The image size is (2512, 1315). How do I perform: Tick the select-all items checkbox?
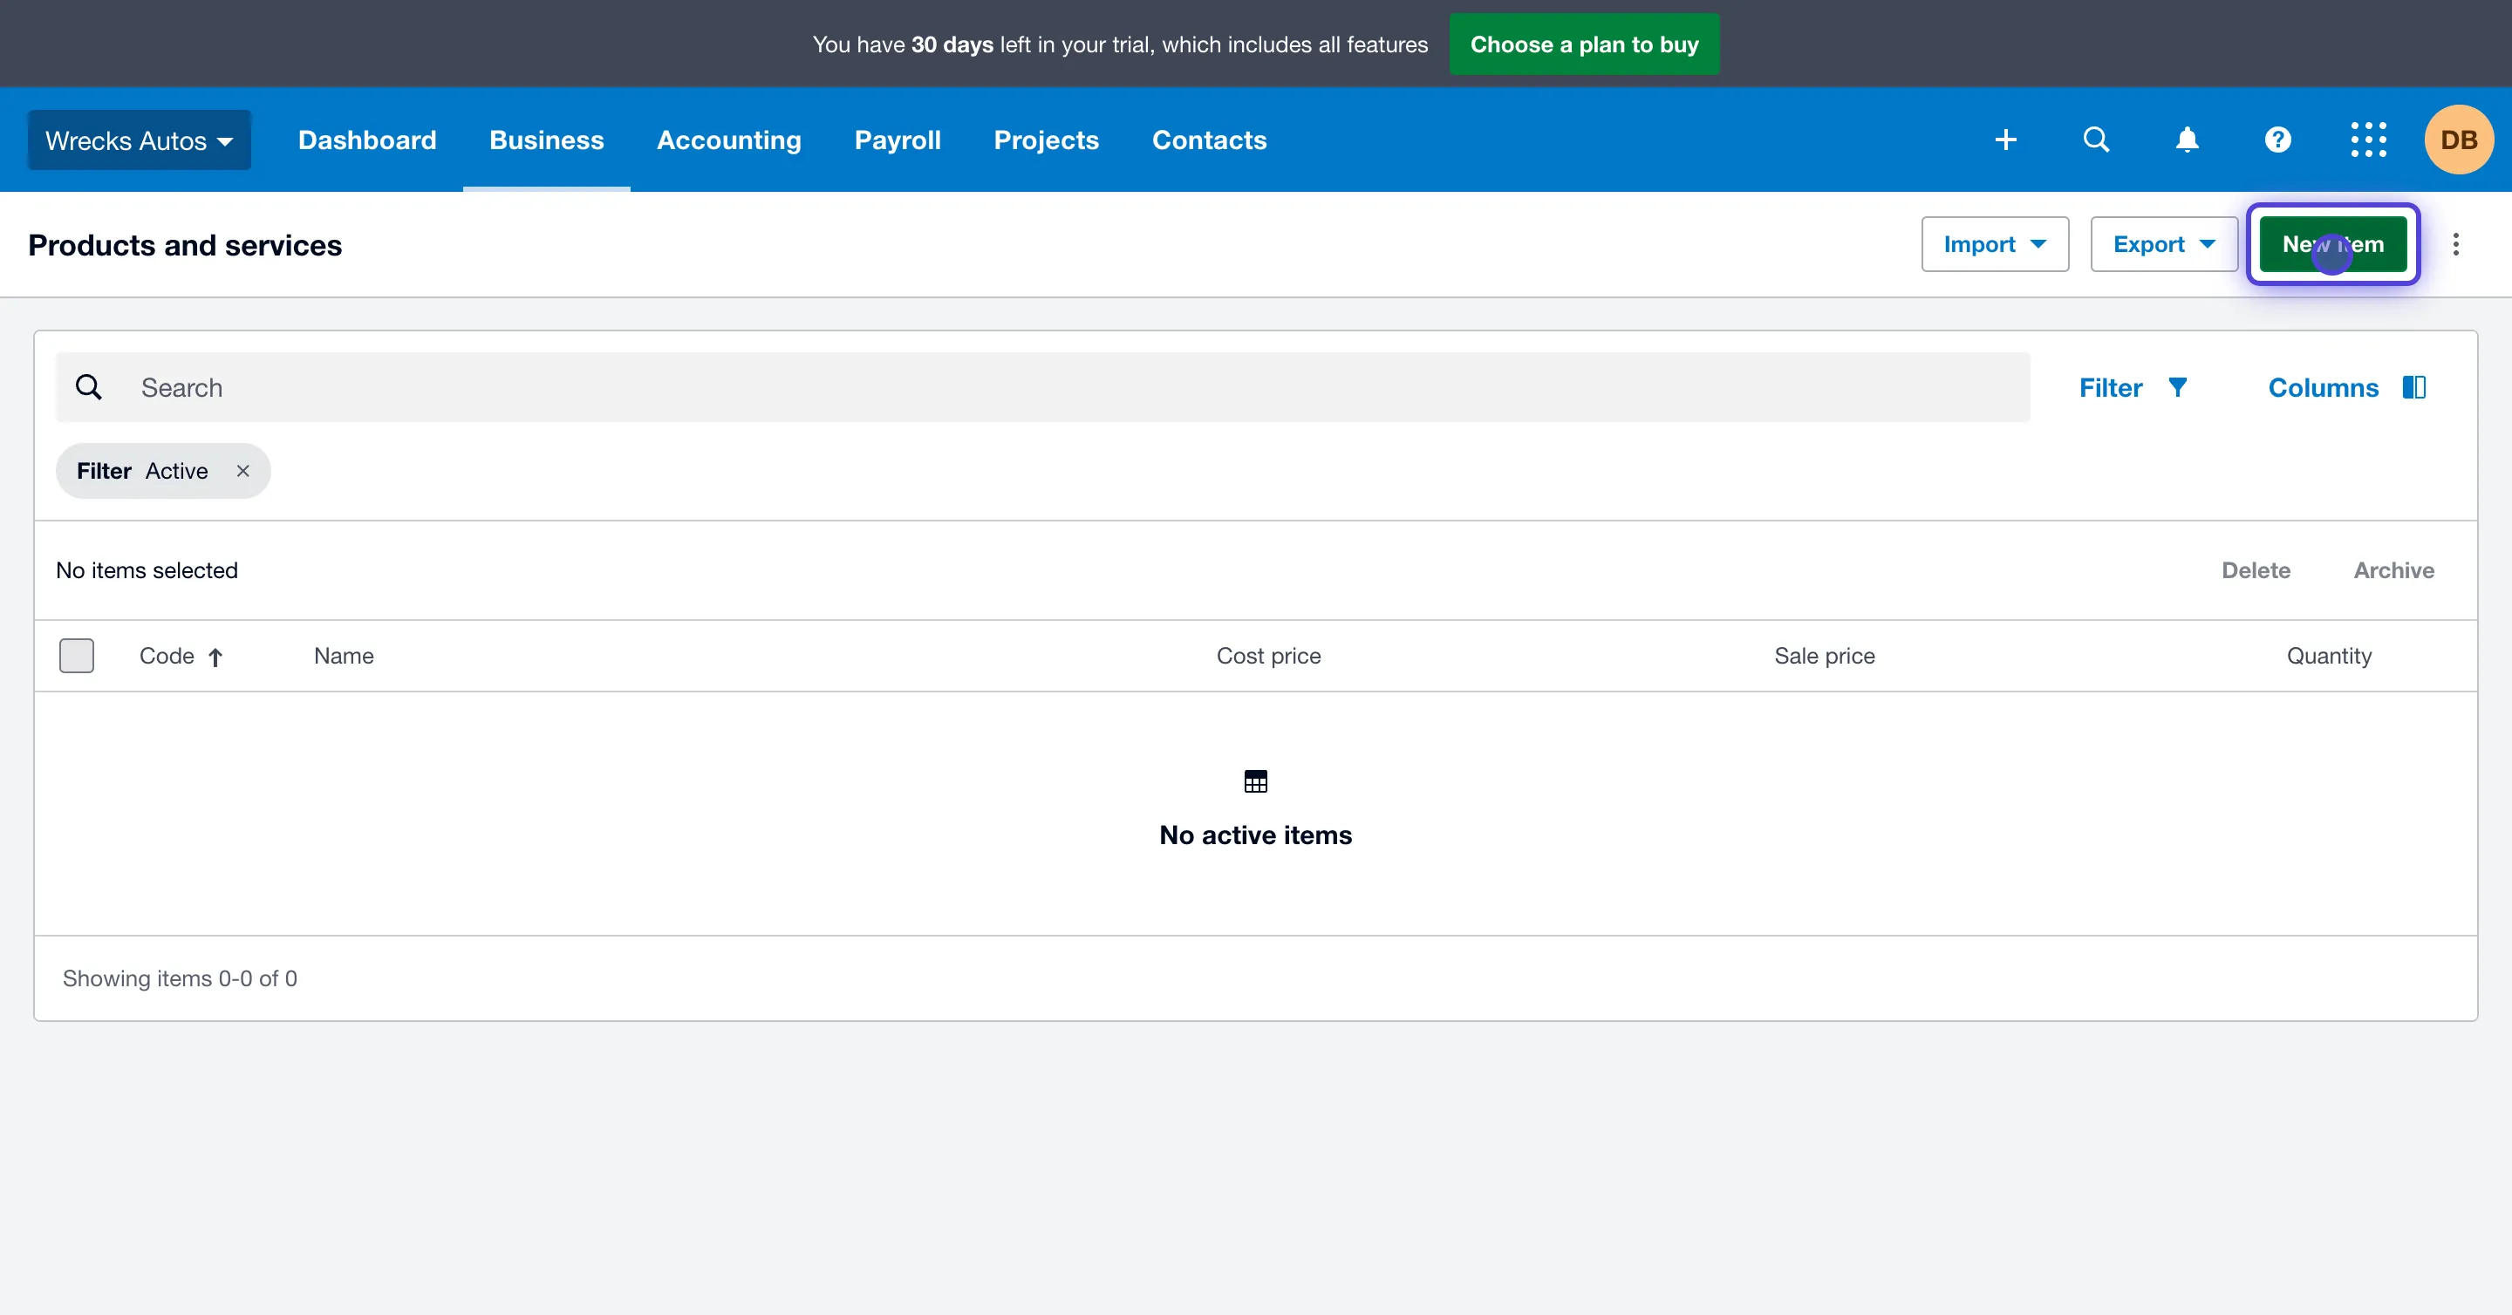76,656
